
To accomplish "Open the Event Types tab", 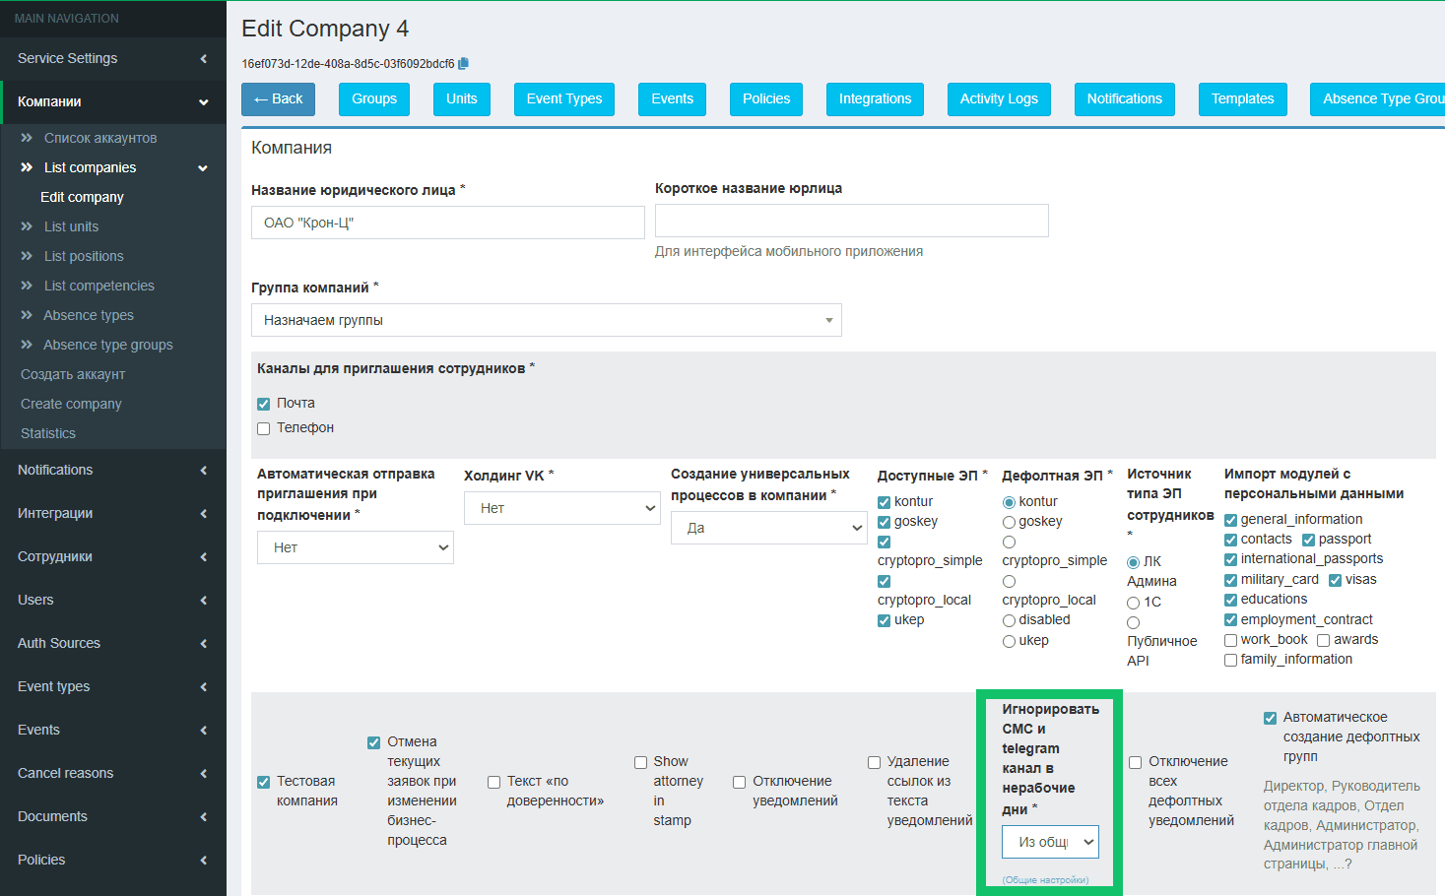I will [x=563, y=98].
